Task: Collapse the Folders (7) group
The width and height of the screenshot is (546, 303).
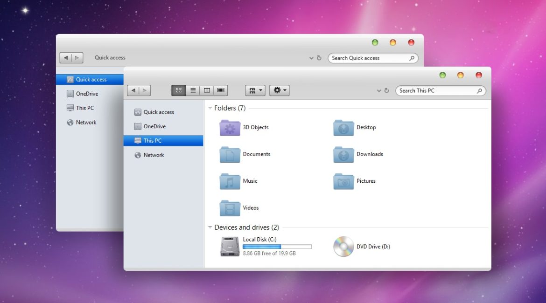Action: 210,108
